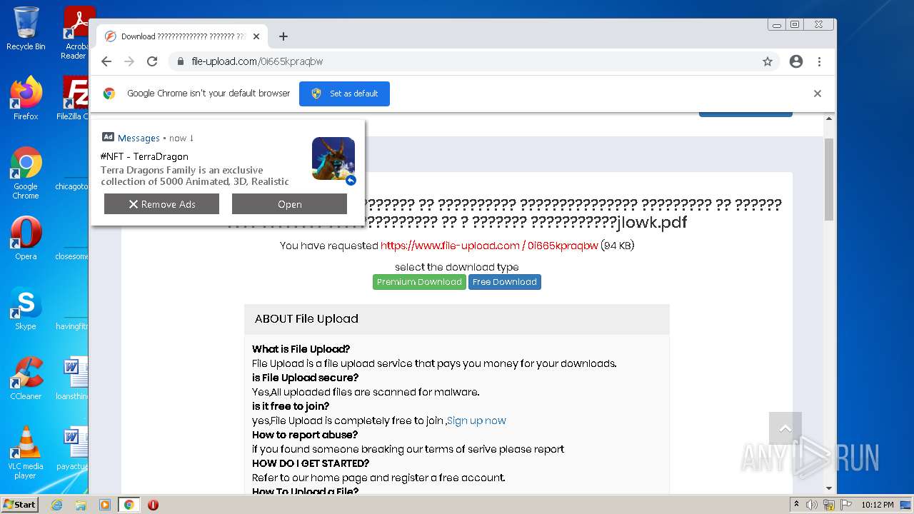914x514 pixels.
Task: Dismiss the default browser notice bar
Action: [x=818, y=94]
